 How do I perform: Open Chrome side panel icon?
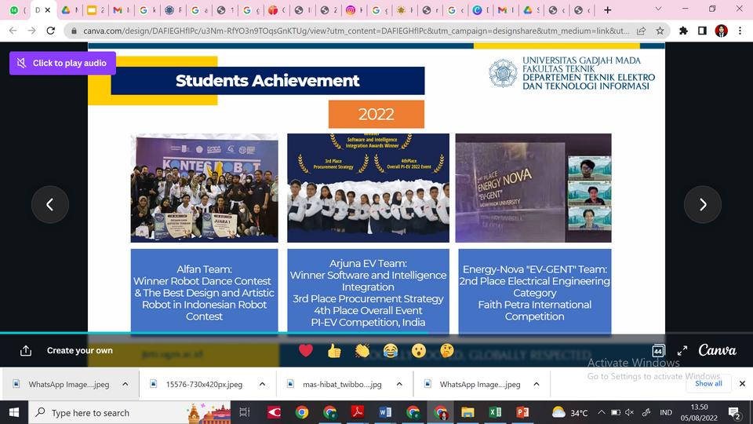tap(702, 31)
